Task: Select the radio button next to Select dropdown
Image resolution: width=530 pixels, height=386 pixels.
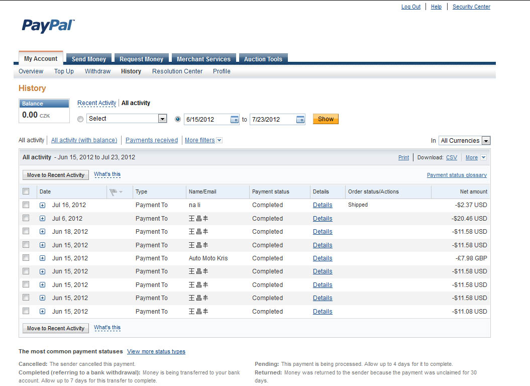Action: 80,119
